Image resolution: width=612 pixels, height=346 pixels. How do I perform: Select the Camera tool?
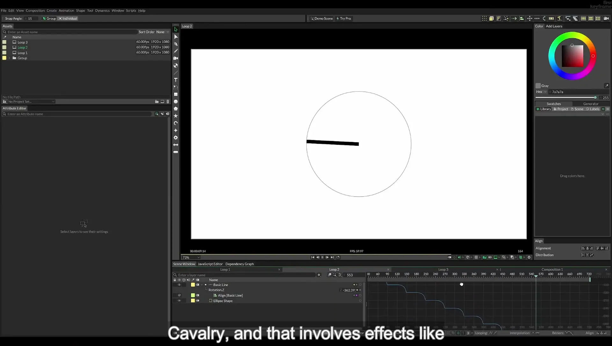176,58
